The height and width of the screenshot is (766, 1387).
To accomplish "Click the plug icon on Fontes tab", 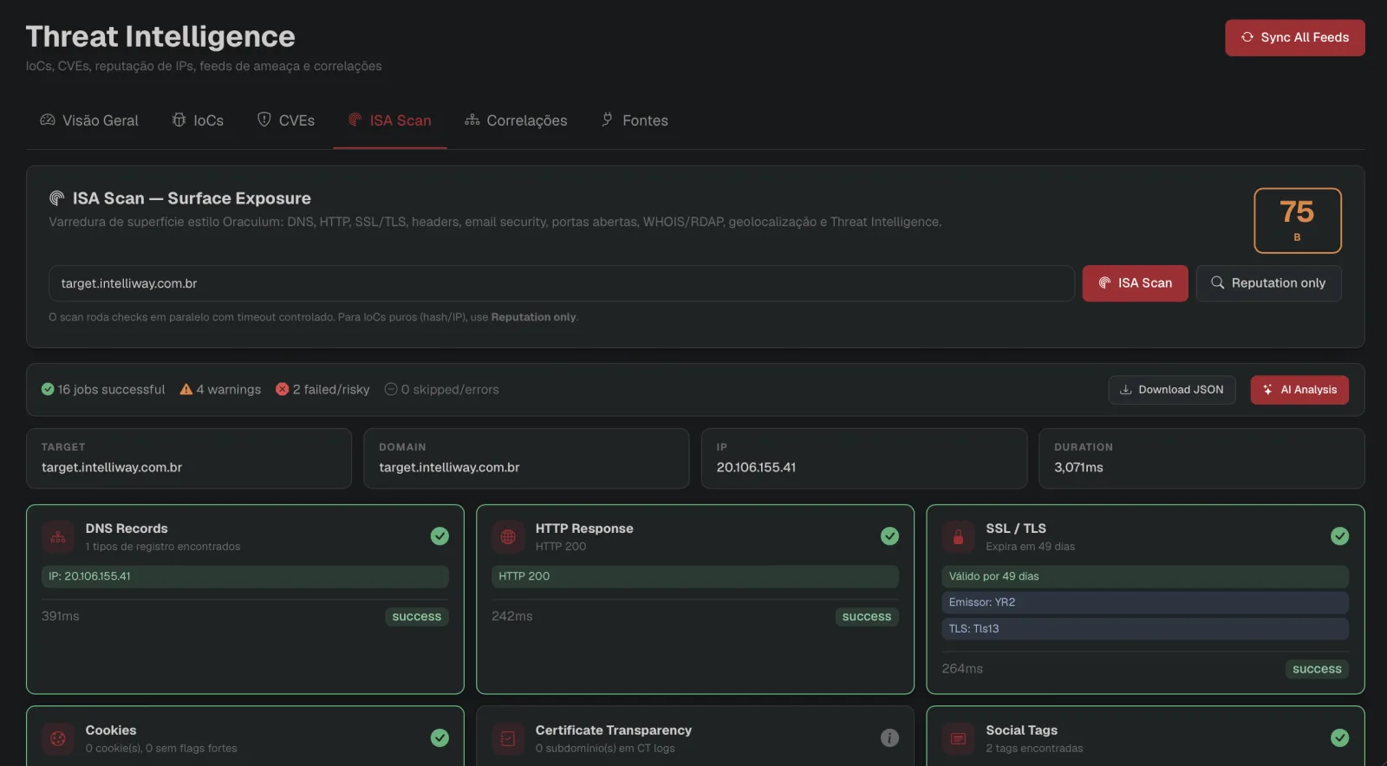I will [608, 120].
